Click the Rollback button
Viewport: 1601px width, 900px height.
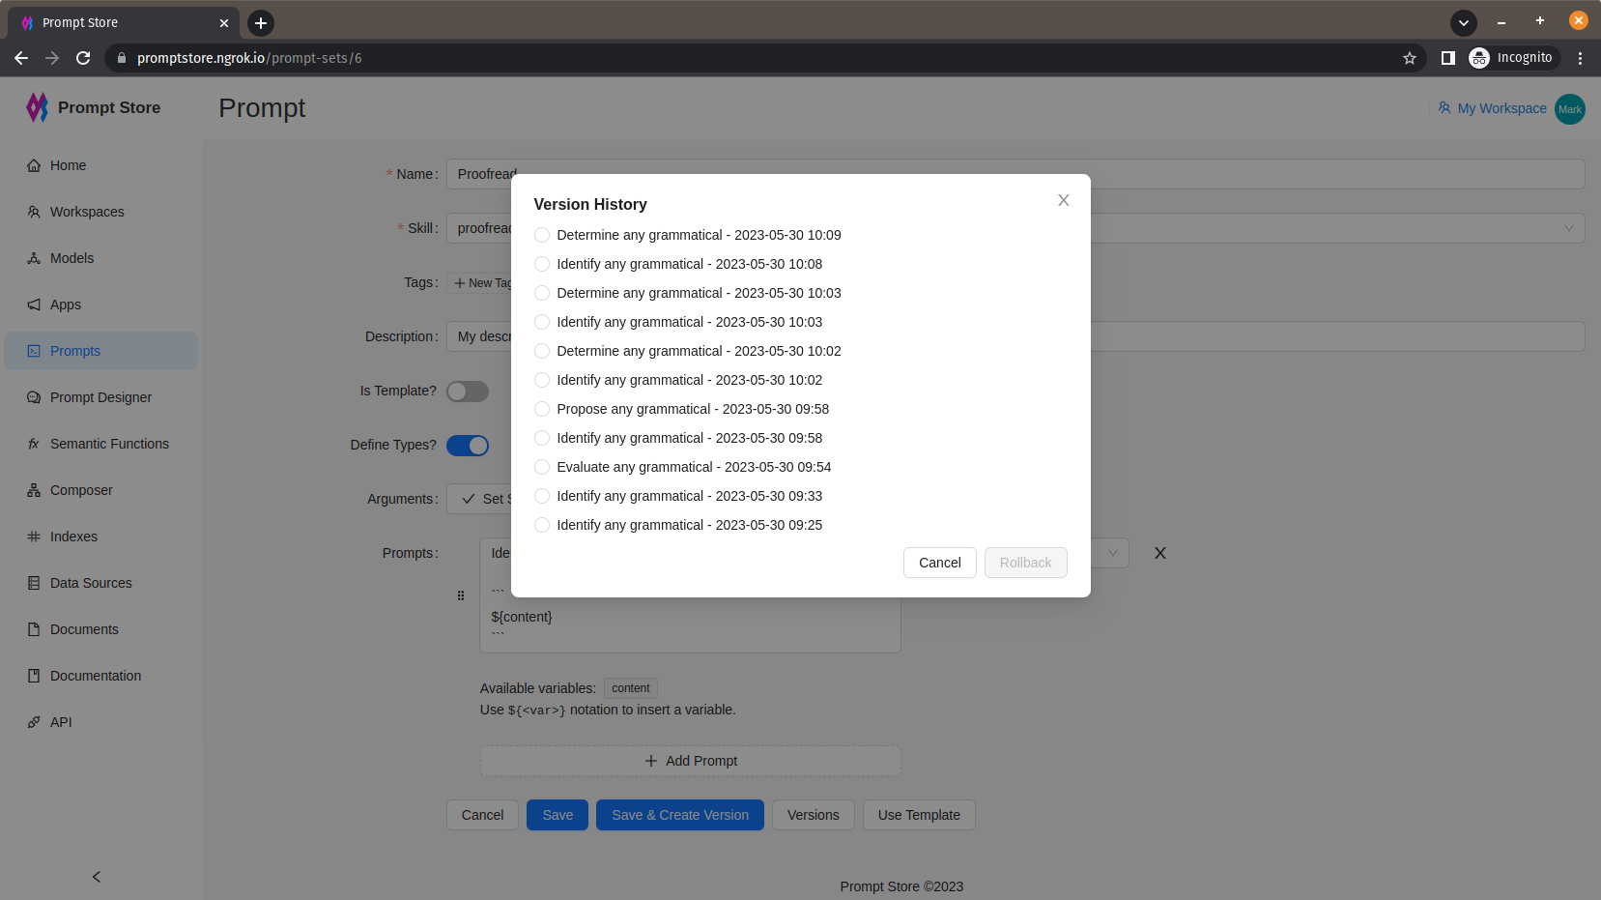(1025, 563)
